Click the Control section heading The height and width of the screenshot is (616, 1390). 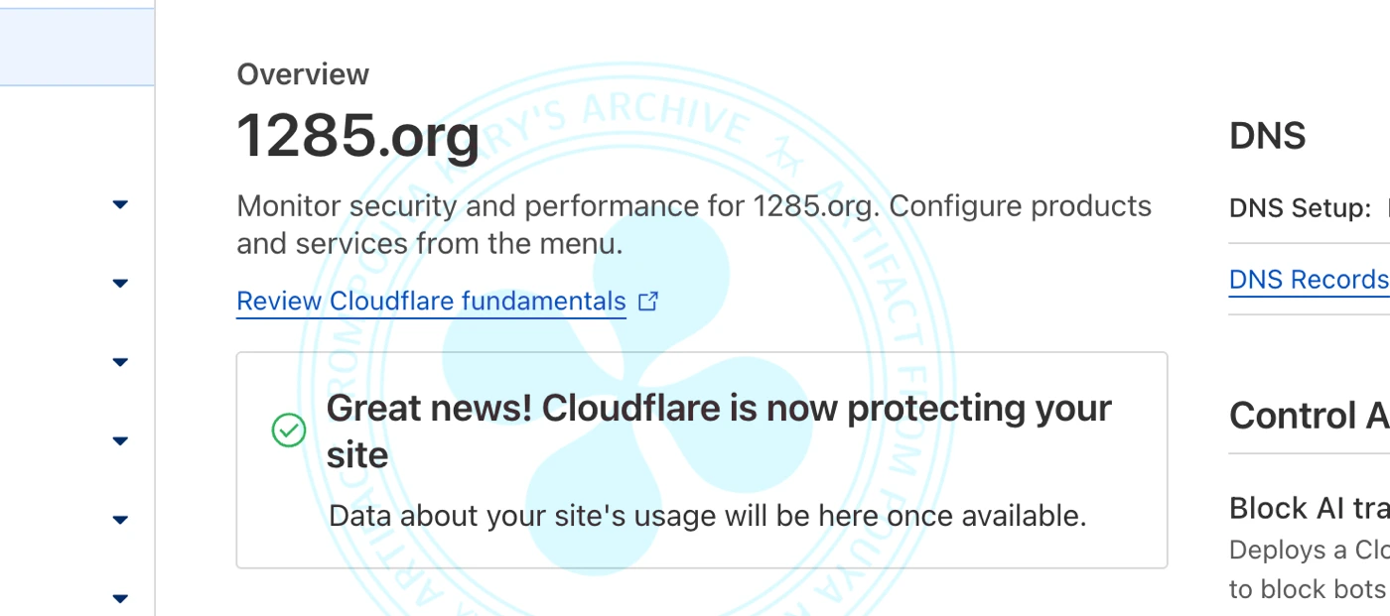tap(1308, 416)
